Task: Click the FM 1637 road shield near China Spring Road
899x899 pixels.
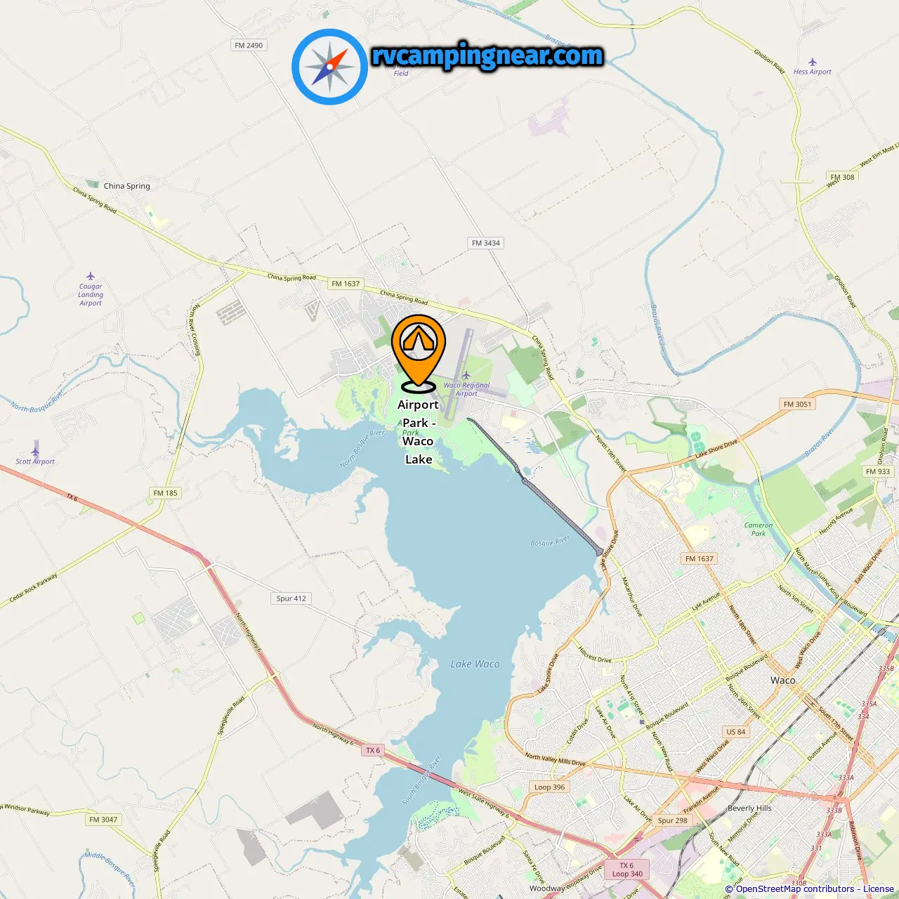Action: (x=346, y=284)
